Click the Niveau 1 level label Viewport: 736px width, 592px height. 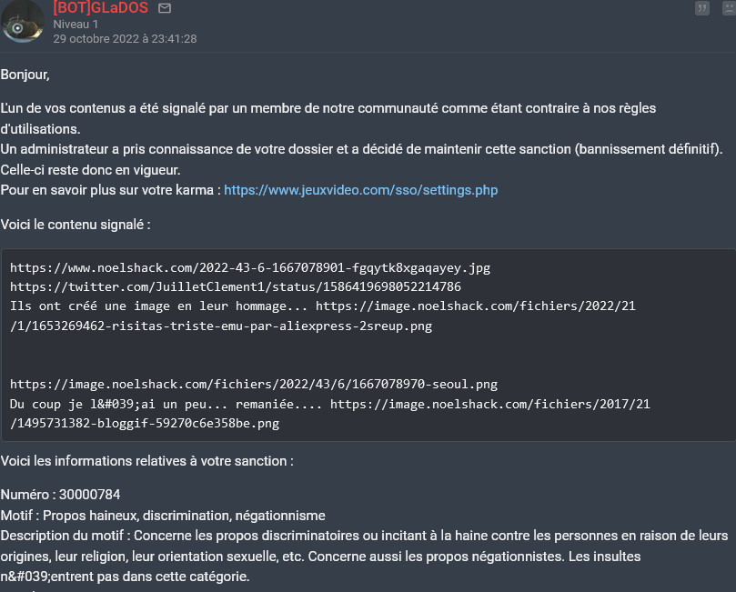coord(76,25)
